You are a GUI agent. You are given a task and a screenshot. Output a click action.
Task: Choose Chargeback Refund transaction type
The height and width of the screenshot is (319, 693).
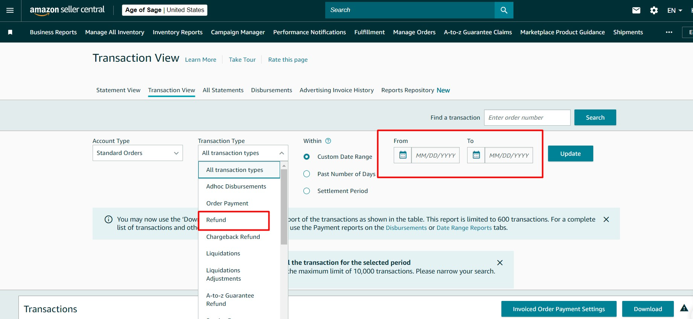[239, 237]
